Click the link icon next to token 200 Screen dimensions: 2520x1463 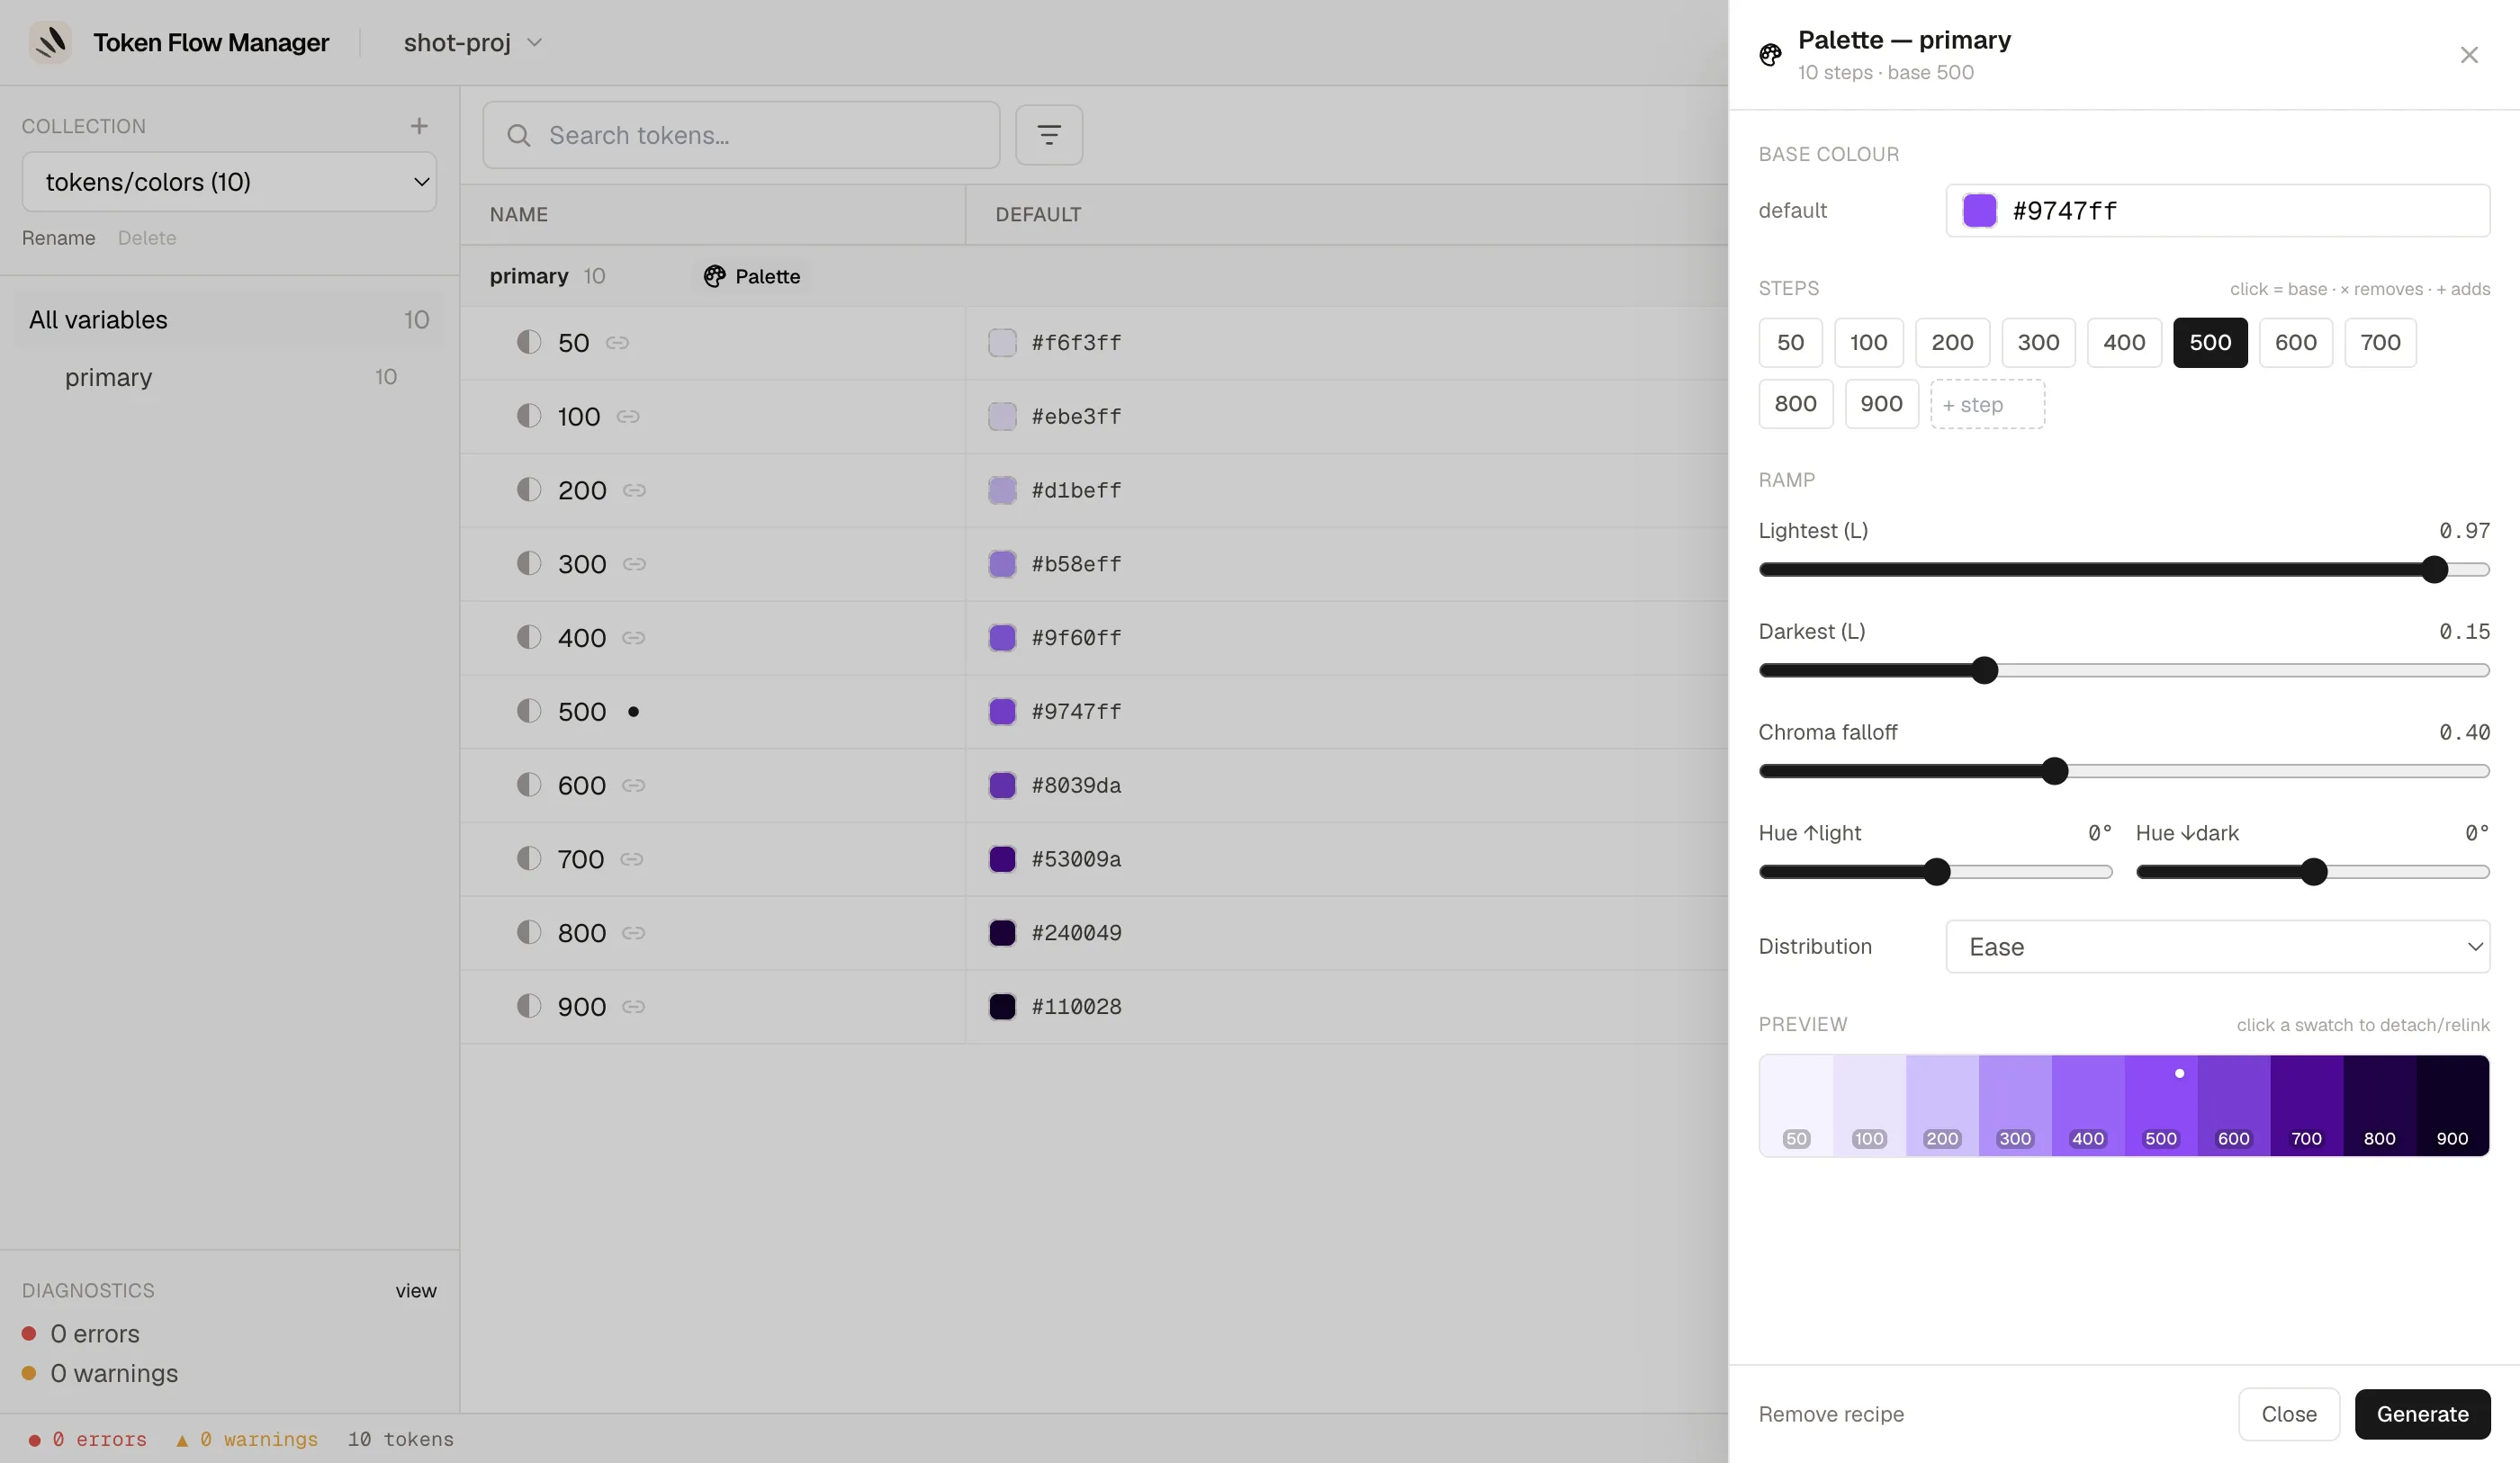(634, 490)
